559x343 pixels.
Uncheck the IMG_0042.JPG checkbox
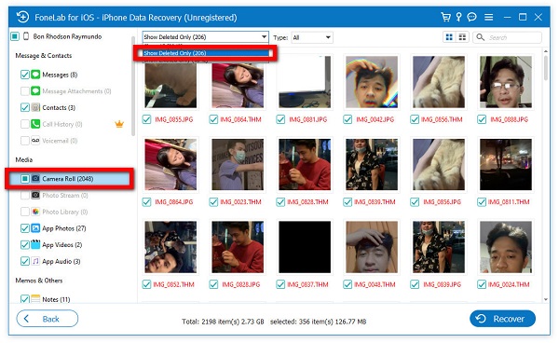click(x=348, y=119)
